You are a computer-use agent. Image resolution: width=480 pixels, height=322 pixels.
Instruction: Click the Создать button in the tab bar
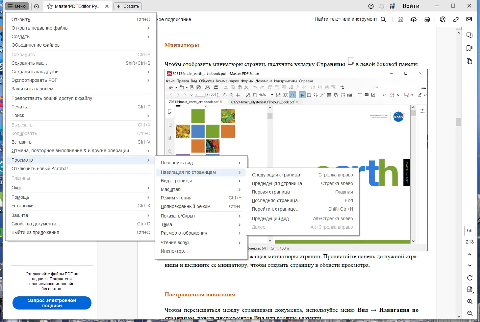pos(128,6)
